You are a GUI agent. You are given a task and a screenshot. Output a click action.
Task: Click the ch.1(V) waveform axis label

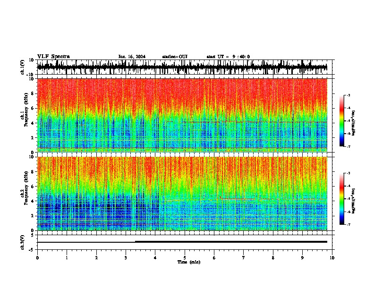pos(23,67)
